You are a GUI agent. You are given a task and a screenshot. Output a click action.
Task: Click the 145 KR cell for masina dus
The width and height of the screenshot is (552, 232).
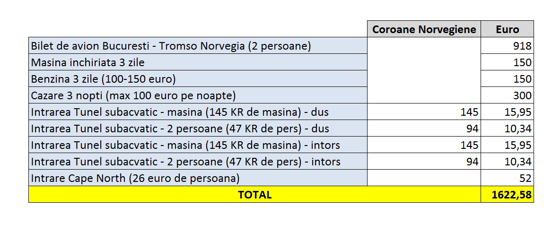click(424, 112)
